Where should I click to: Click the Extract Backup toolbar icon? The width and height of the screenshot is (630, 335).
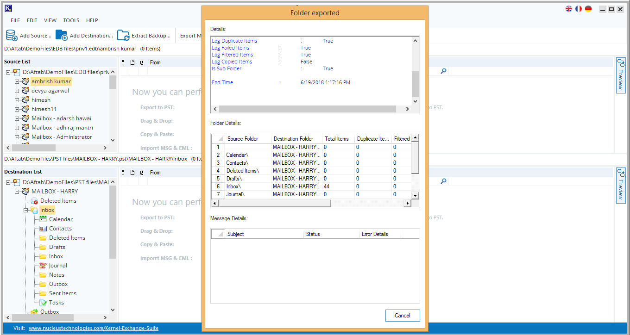[x=123, y=35]
